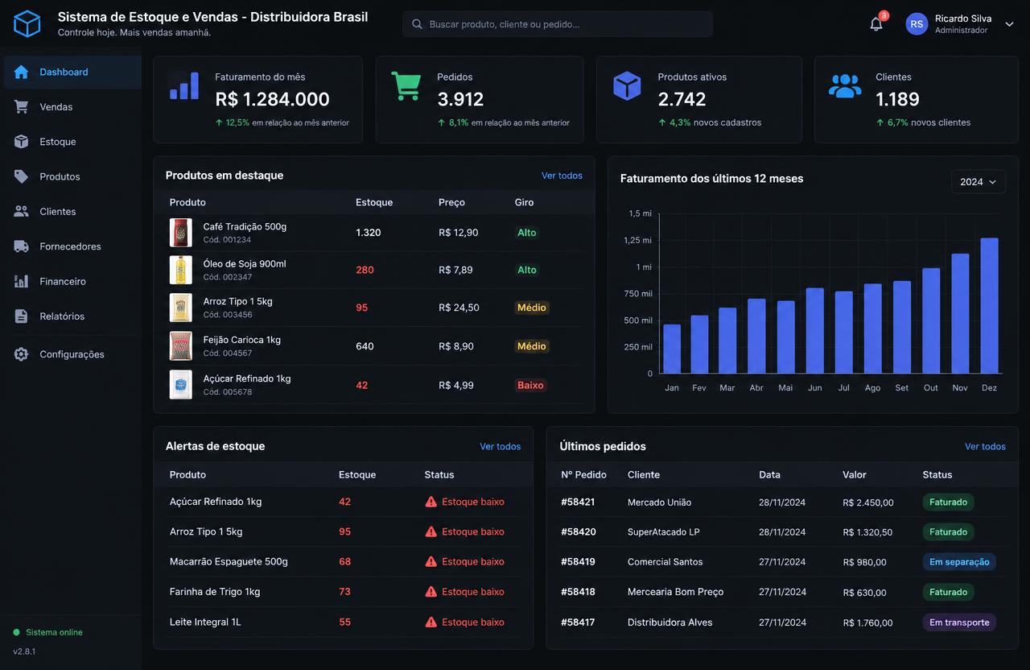Click Faturado badge for Mercado União
1030x670 pixels.
(949, 502)
